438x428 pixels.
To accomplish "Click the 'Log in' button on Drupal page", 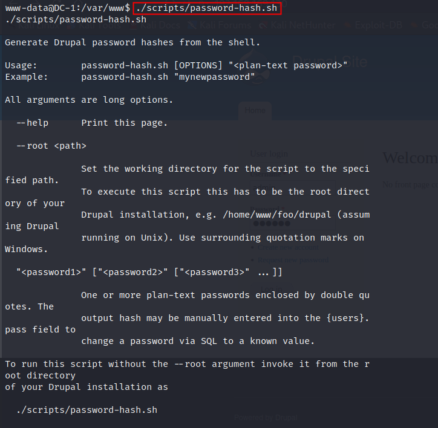I will tap(272, 289).
